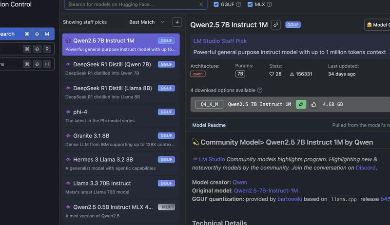Click the MLX badge on Qwen2.5 0.5B row
This screenshot has height=225, width=390.
pos(166,207)
